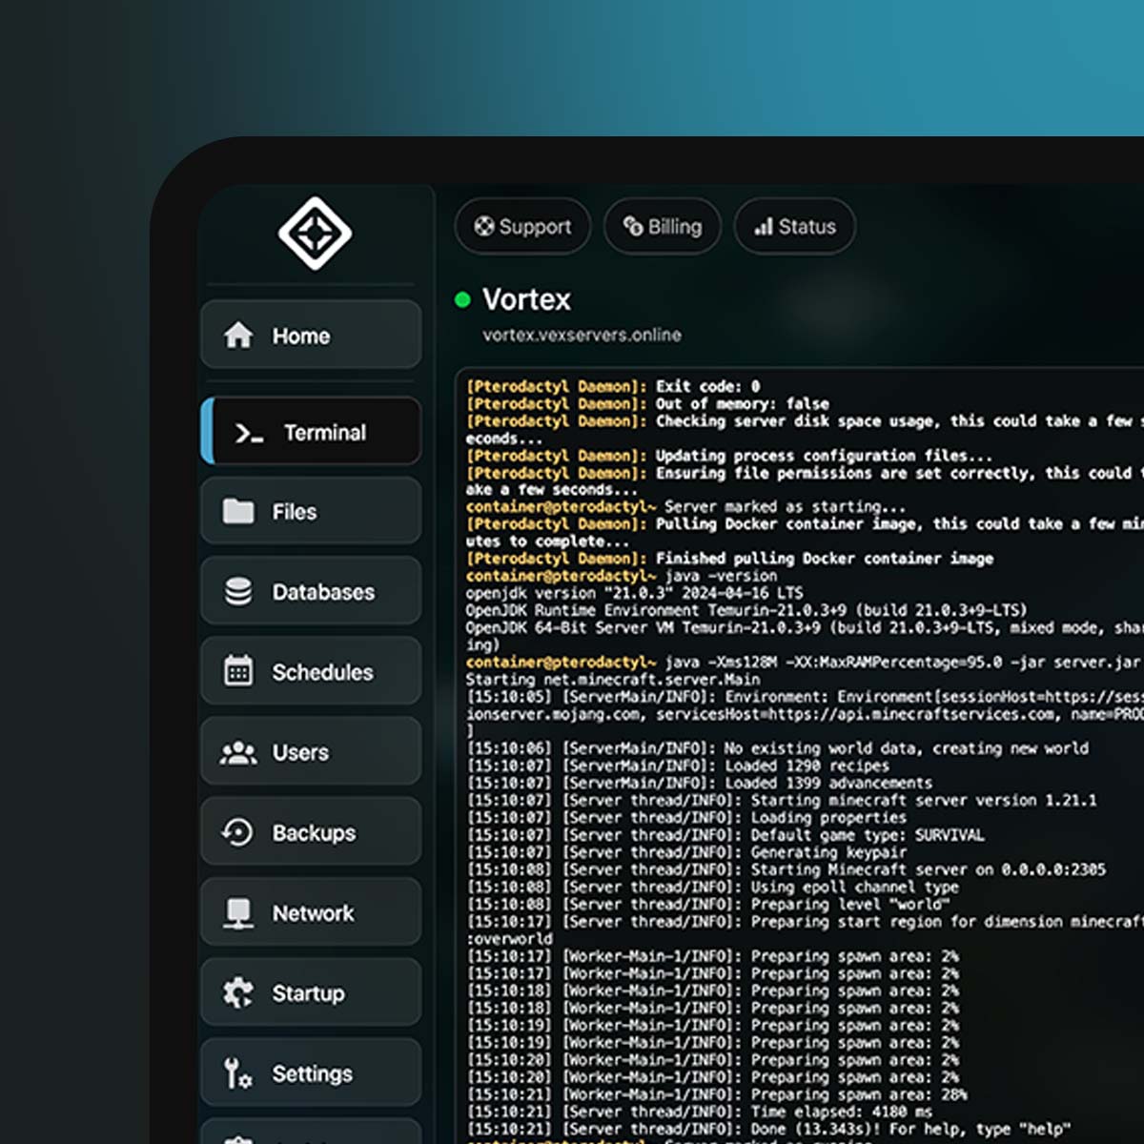This screenshot has width=1144, height=1144.
Task: Click the Settings wrench icon
Action: pyautogui.click(x=238, y=1073)
